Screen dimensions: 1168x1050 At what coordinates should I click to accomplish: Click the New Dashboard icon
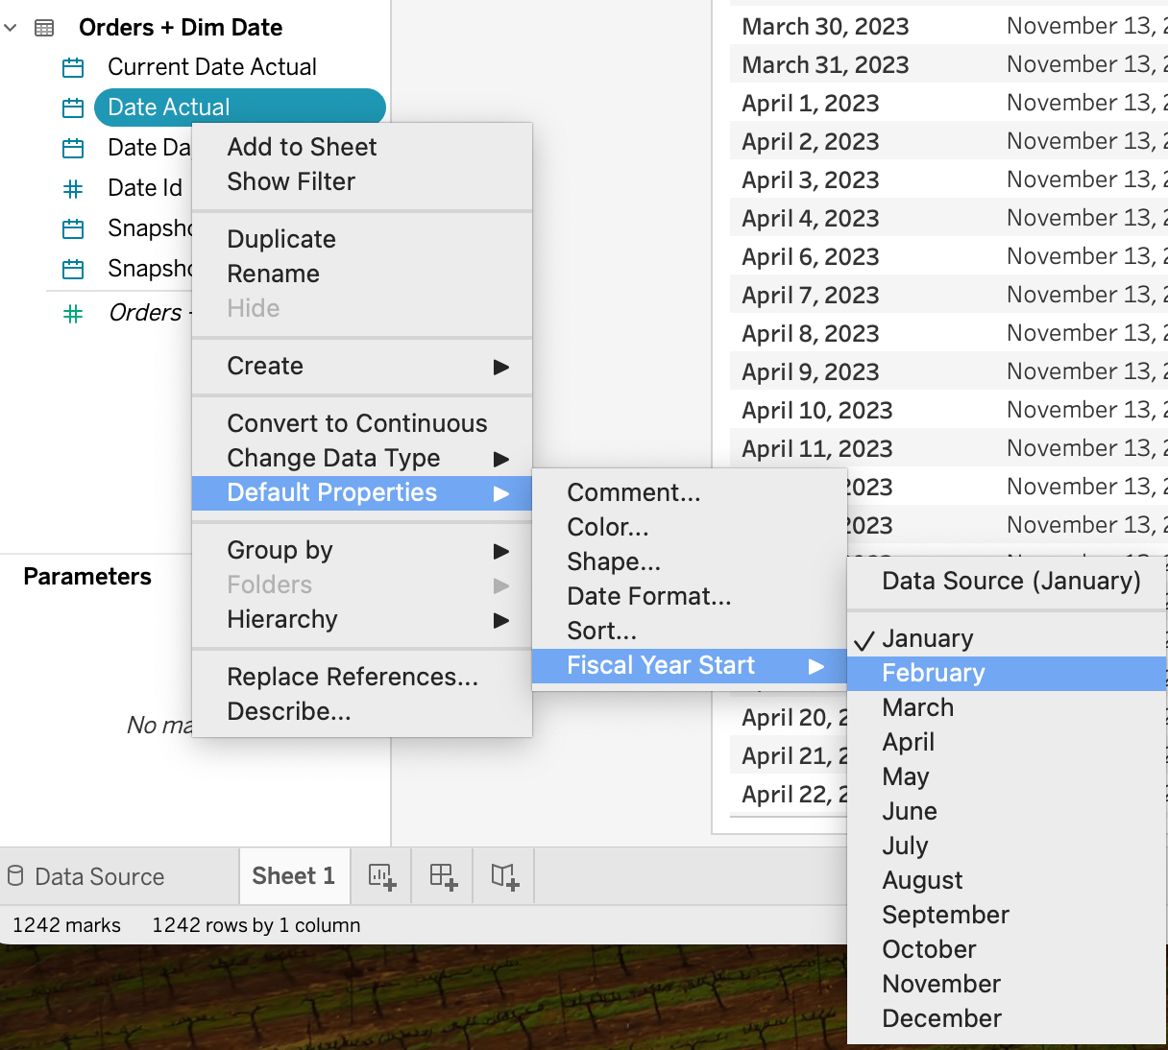[x=443, y=876]
